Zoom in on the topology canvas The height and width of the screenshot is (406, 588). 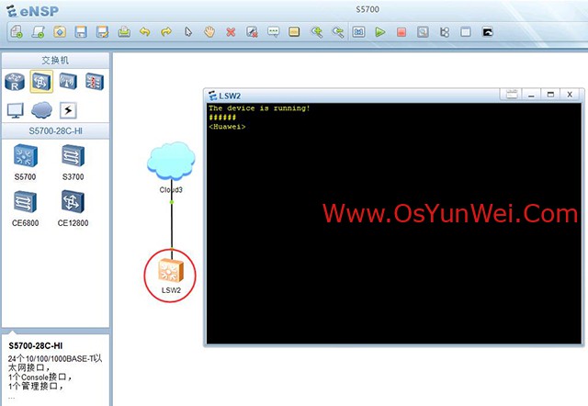tap(317, 32)
